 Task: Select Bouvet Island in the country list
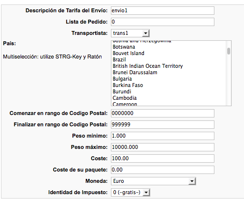[169, 54]
